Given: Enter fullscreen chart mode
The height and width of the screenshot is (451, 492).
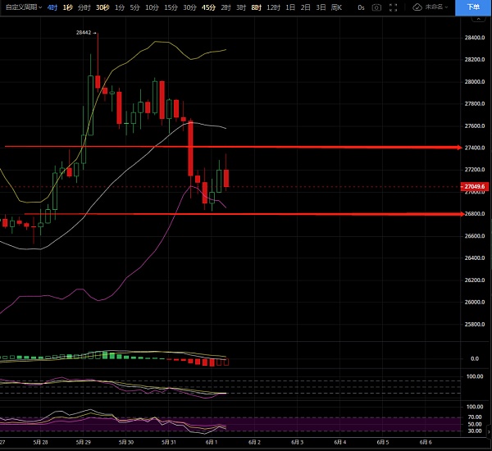Looking at the screenshot, I should coord(393,7).
